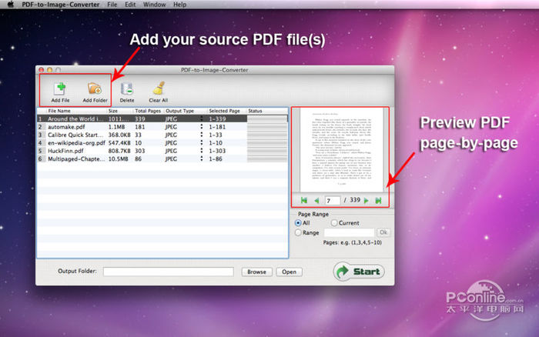This screenshot has width=539, height=337.
Task: Click the PDF page preview thumbnail
Action: 341,150
